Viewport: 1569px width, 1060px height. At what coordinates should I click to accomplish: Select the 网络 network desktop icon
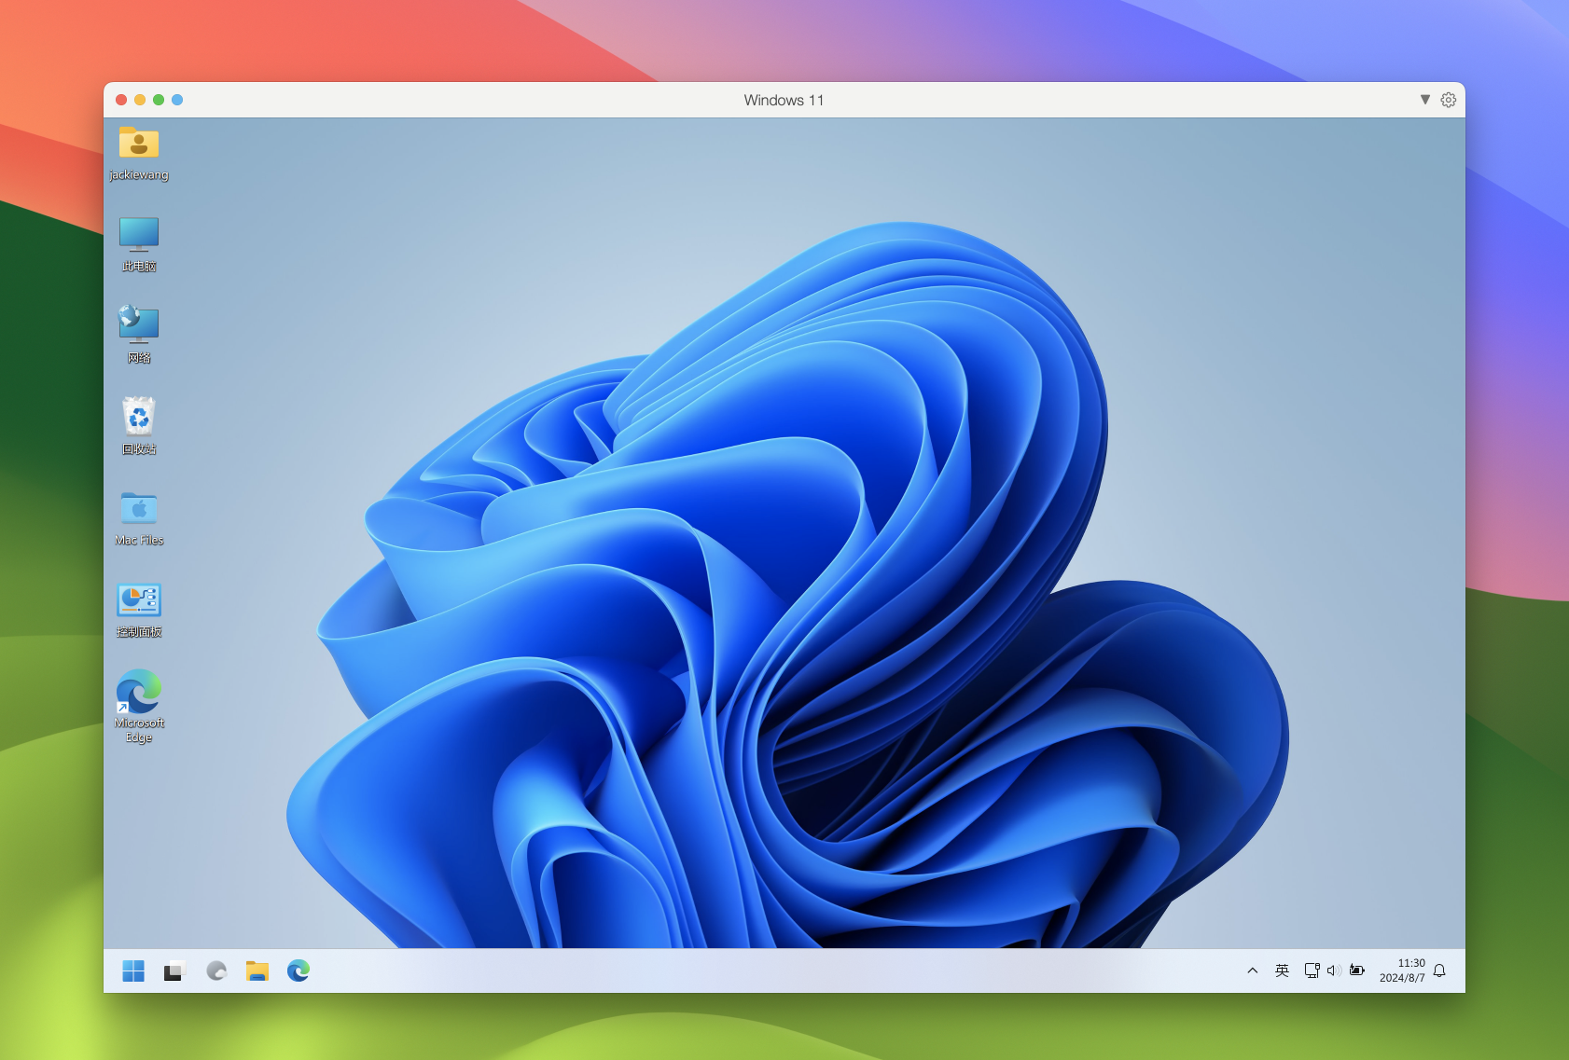139,324
